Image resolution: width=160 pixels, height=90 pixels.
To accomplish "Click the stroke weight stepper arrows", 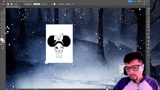I will [x=18, y=4].
